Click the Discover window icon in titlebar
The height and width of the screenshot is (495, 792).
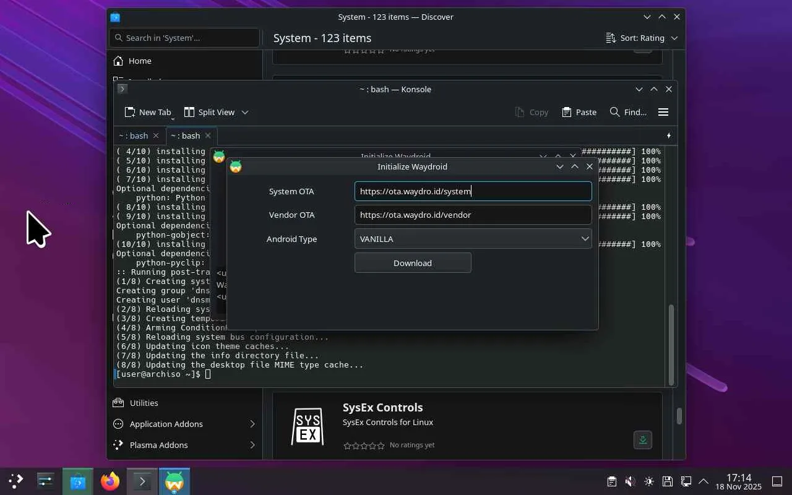pos(115,17)
